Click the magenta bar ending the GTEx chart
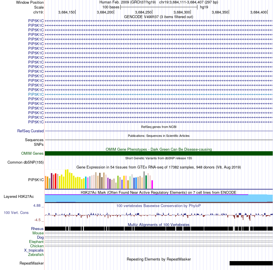Viewport: 273px width, 270px height. coord(152,185)
